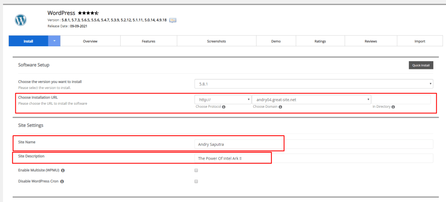
Task: Click the Quick Install button
Action: coord(421,65)
